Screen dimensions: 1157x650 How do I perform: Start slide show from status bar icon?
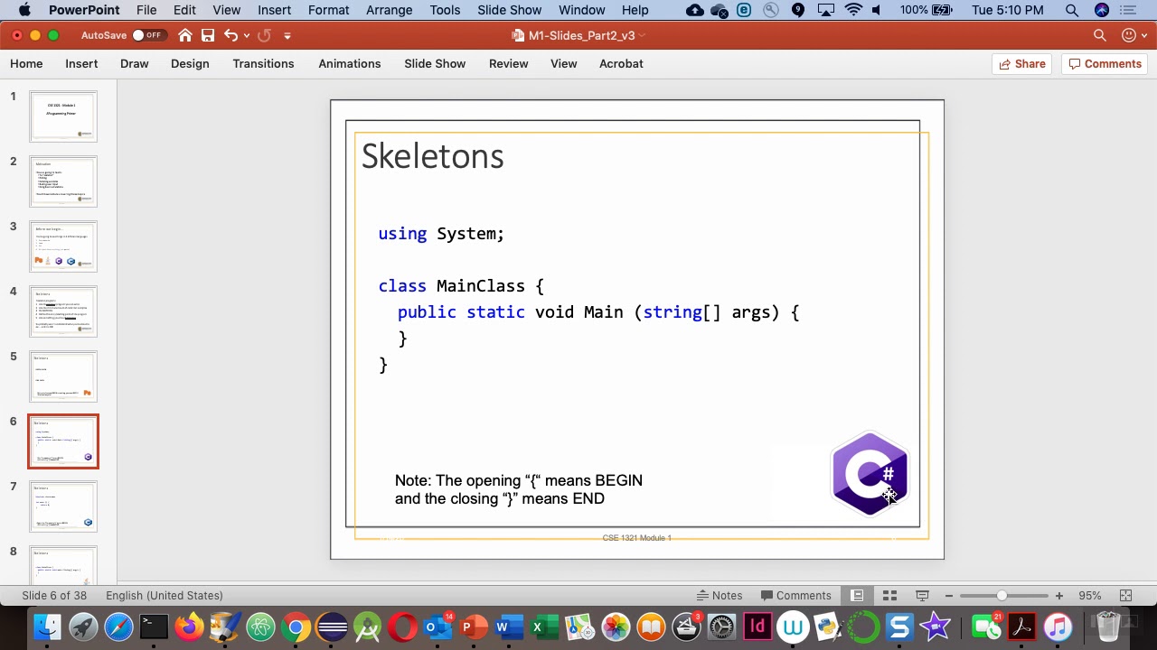tap(922, 595)
